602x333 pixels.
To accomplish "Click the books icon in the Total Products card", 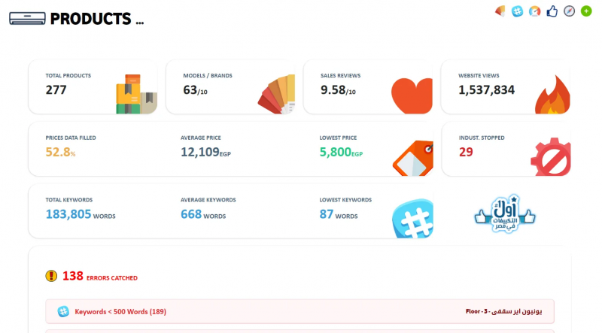I will pos(135,93).
